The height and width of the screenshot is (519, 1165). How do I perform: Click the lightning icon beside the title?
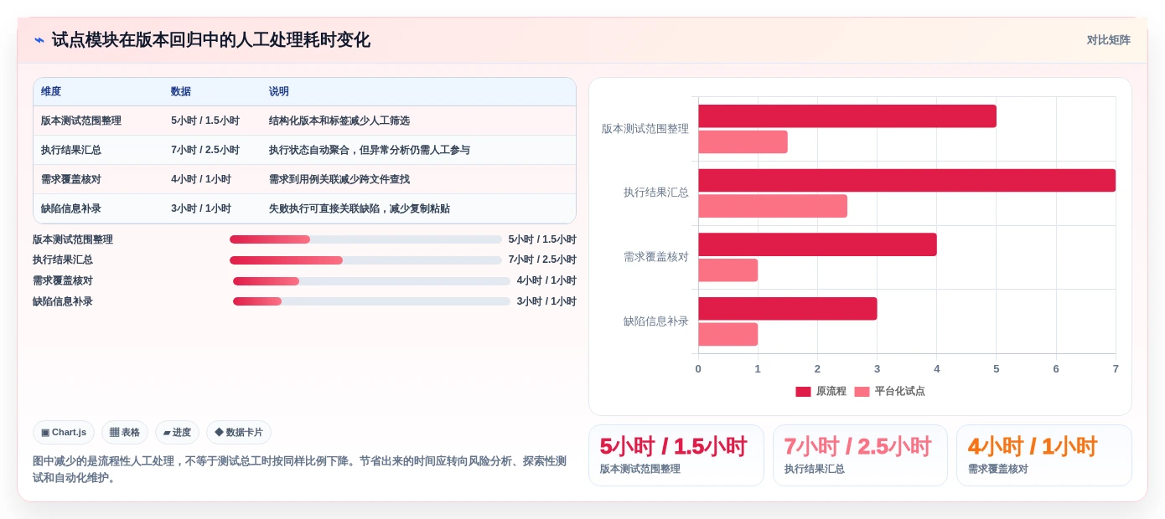click(x=39, y=40)
